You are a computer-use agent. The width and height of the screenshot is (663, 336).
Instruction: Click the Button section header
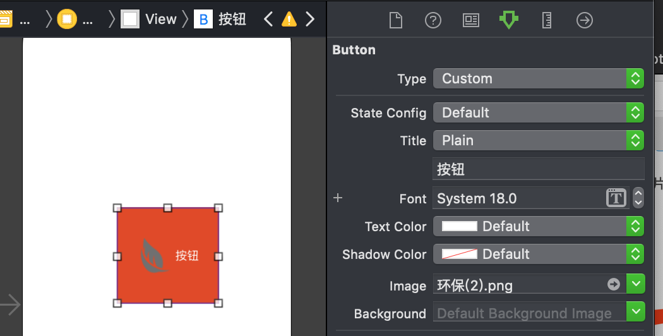tap(354, 50)
